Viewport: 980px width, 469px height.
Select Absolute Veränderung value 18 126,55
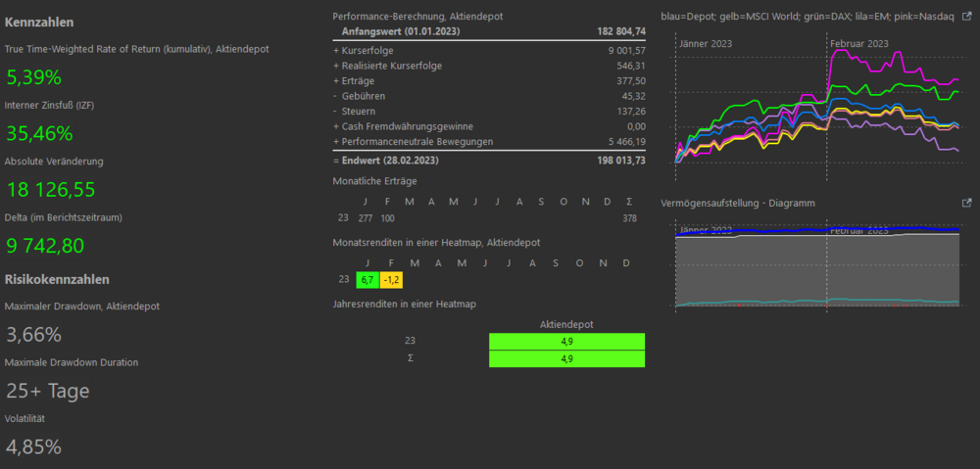coord(51,190)
